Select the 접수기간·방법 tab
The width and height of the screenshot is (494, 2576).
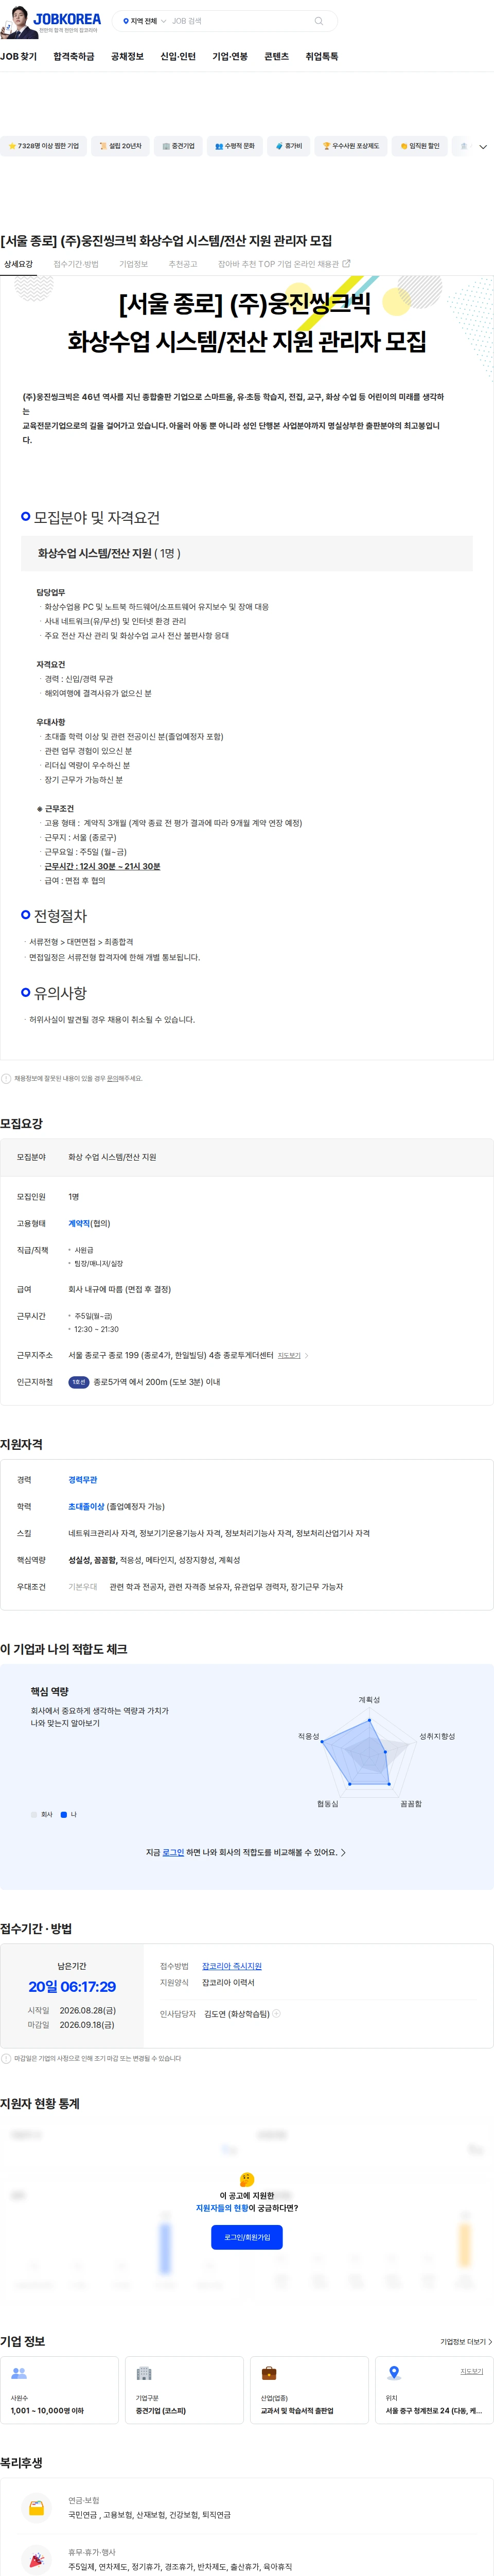(76, 264)
